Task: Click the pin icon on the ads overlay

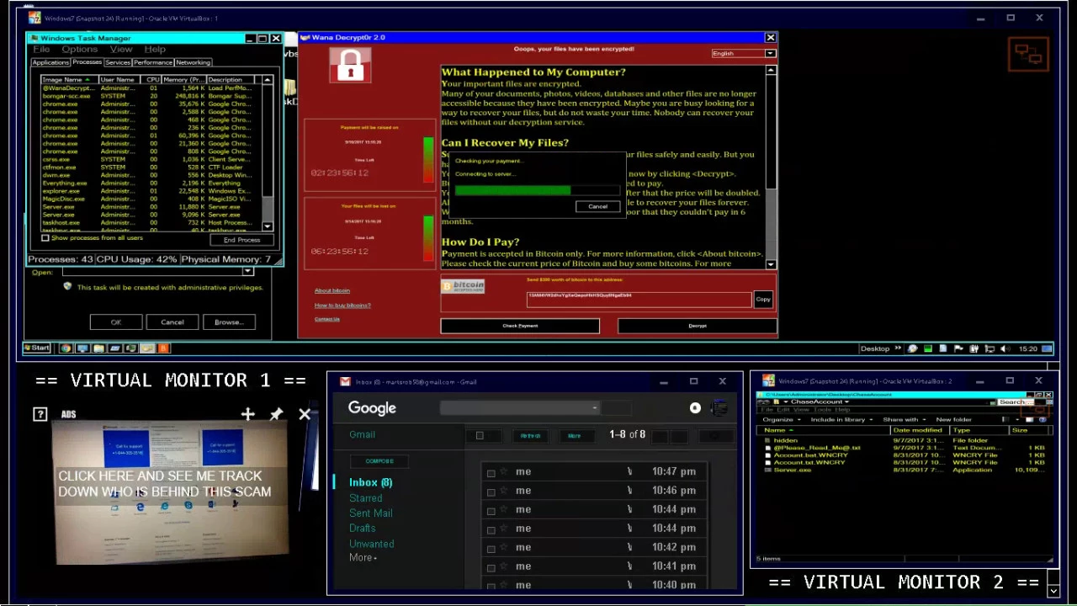Action: [x=276, y=414]
